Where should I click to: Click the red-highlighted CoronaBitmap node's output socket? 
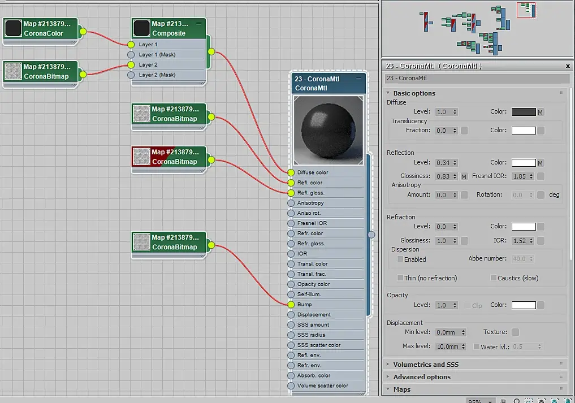(x=211, y=160)
